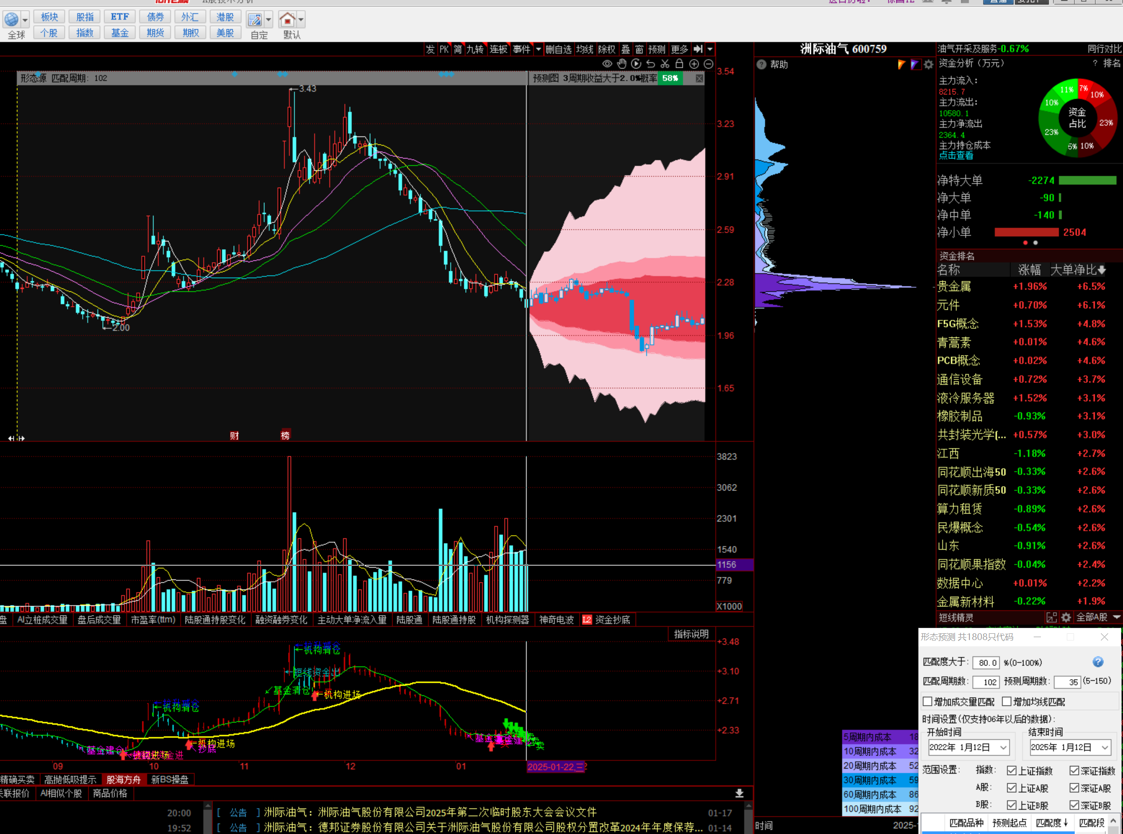
Task: Uncheck the 深证A股 checkbox
Action: coord(1074,787)
